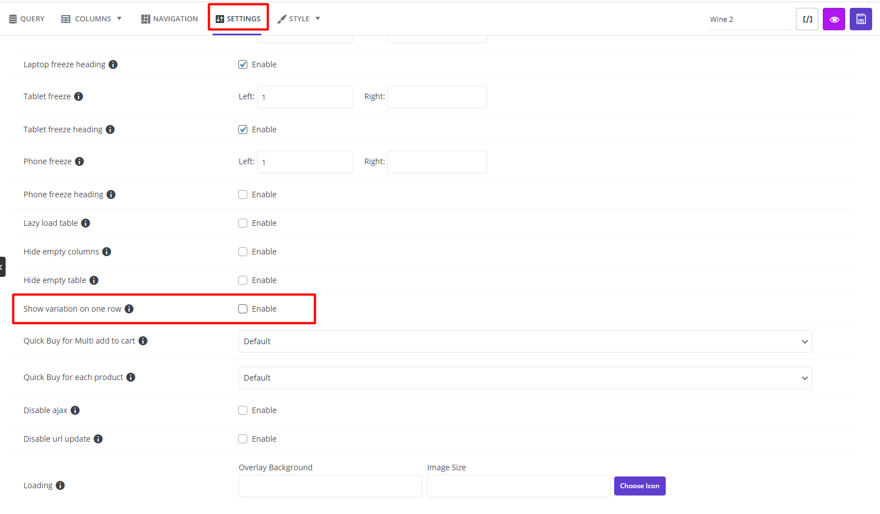This screenshot has height=514, width=880.
Task: Click info icon next to Loading
Action: 61,485
